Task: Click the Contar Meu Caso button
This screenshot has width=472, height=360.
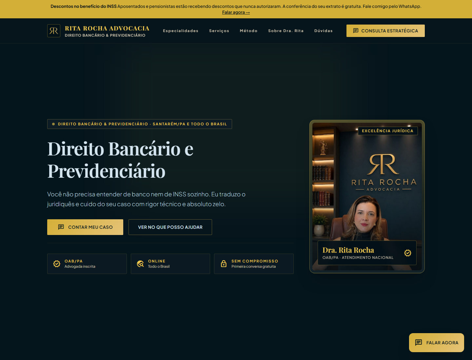Action: click(x=85, y=227)
